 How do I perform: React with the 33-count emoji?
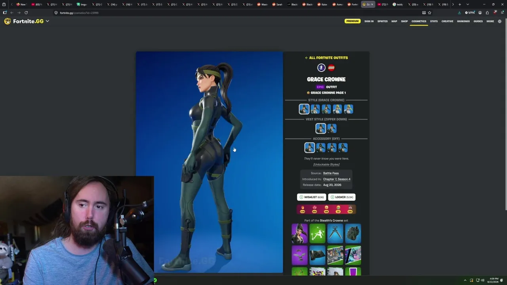(338, 209)
